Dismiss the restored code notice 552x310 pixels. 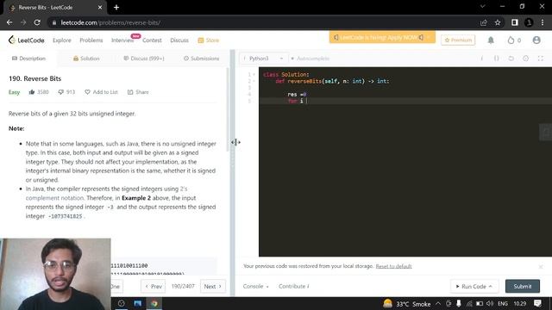541,267
